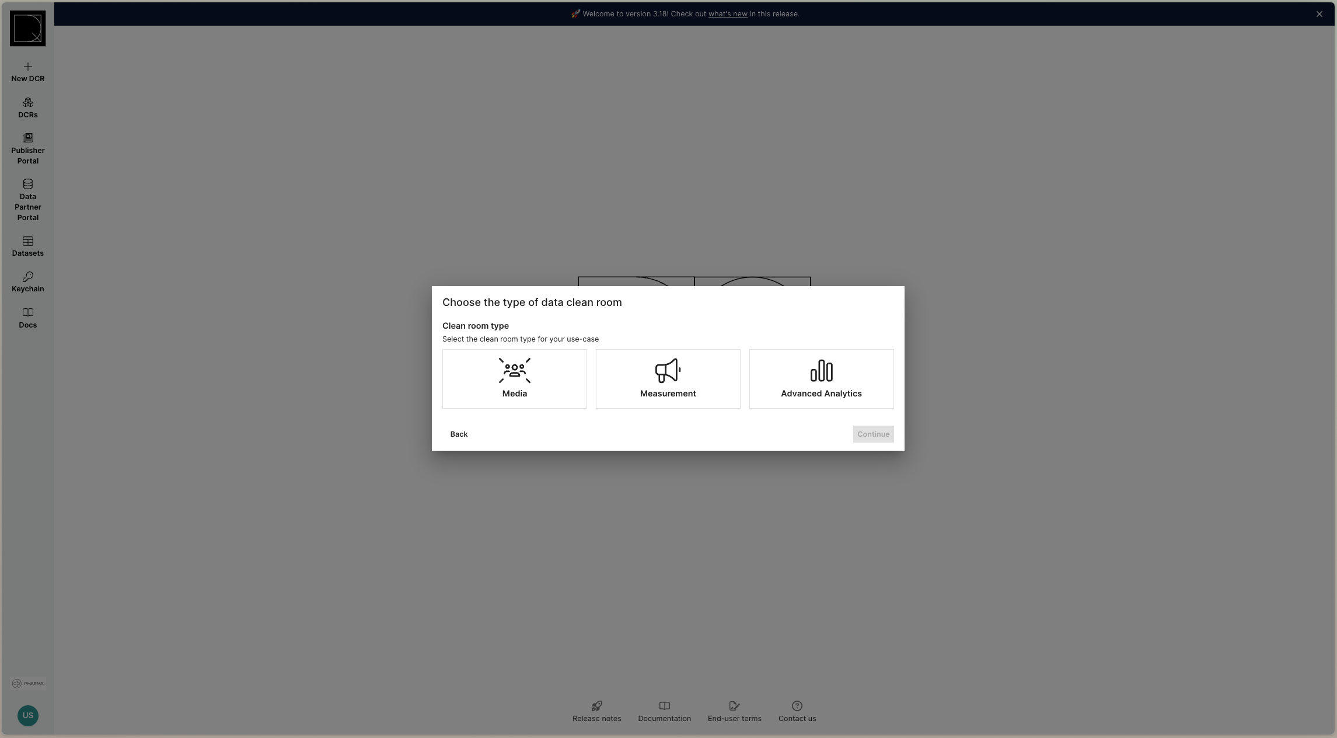Click the SHARMA organization label
The width and height of the screenshot is (1337, 738).
click(27, 684)
